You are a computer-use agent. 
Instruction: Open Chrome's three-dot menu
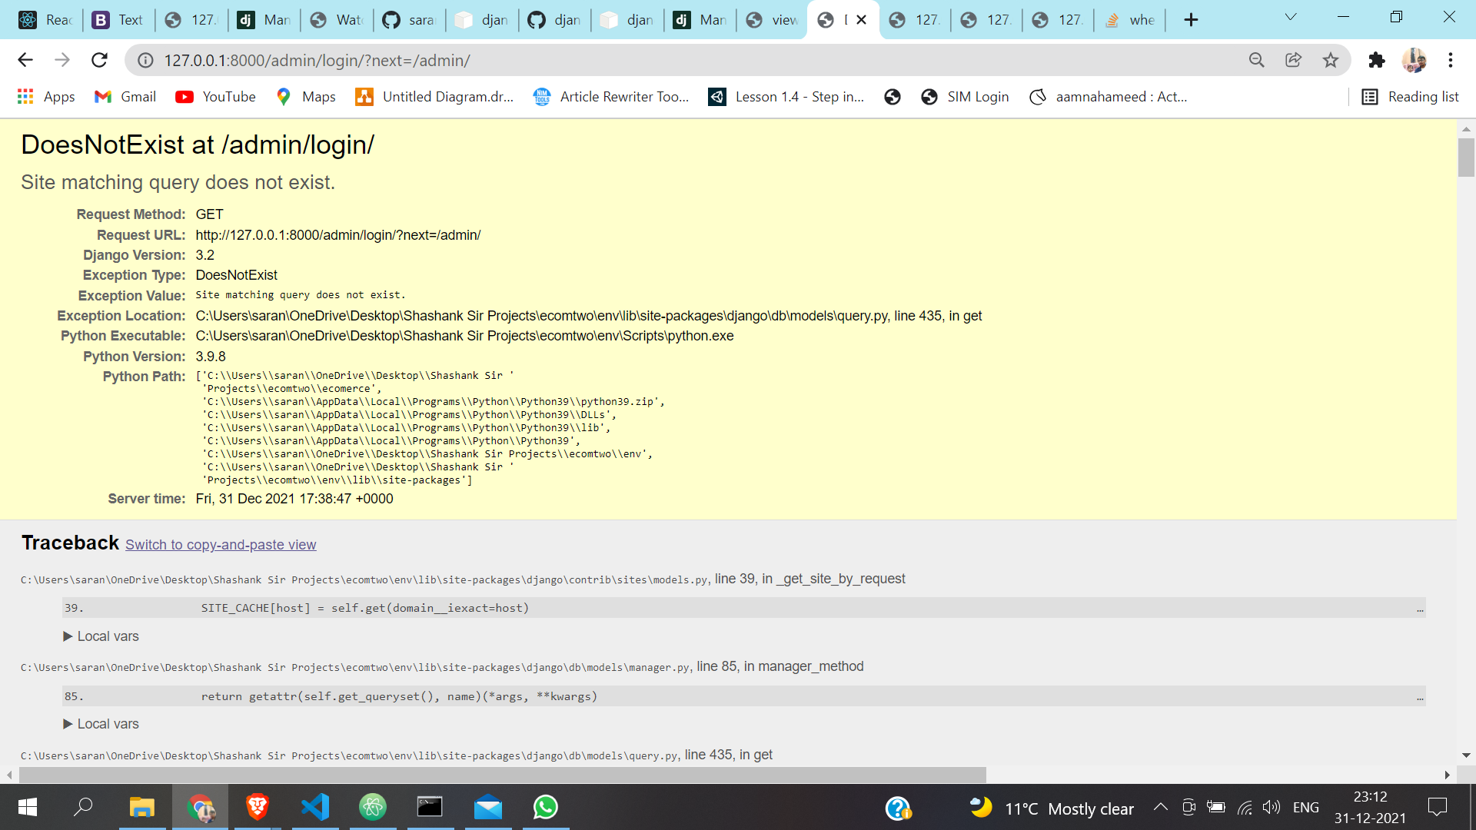(x=1451, y=60)
